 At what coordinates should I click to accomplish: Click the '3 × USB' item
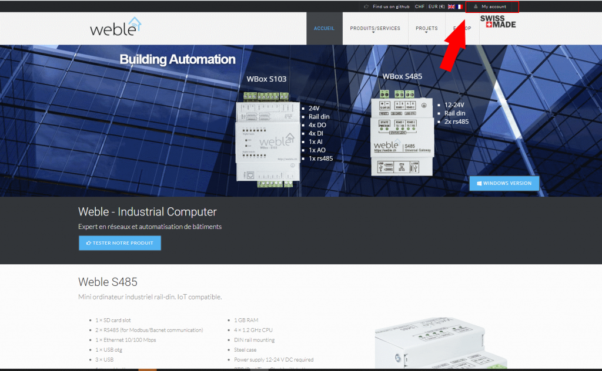(x=105, y=359)
